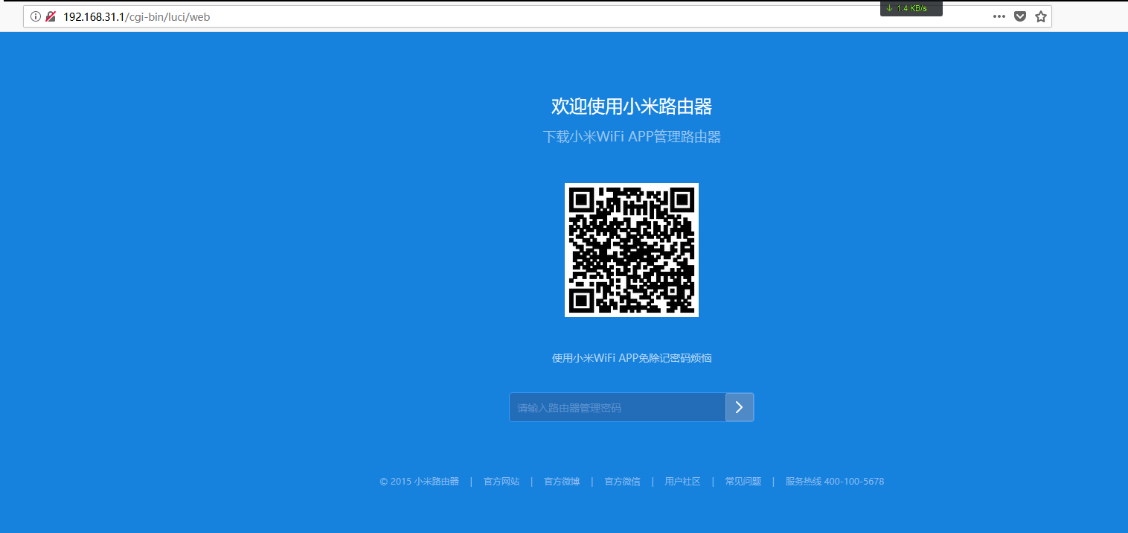Click the router admin password field
The width and height of the screenshot is (1128, 533).
coord(618,407)
